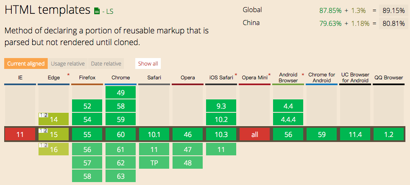Click the green document spec icon

97,11
